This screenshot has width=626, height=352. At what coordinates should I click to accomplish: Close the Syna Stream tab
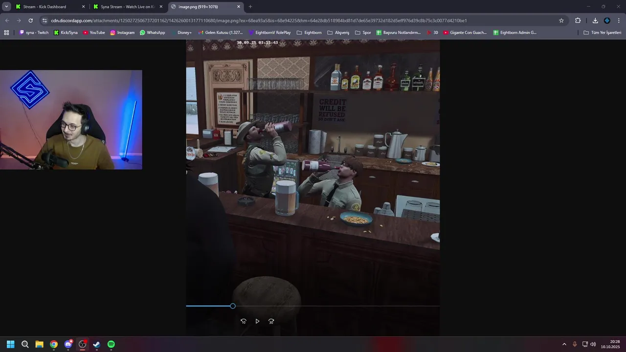tap(161, 7)
